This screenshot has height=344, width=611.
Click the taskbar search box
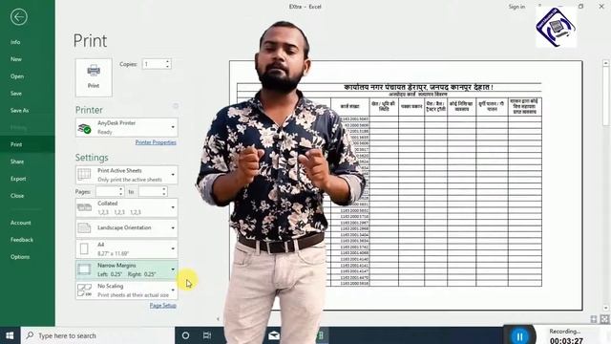click(x=97, y=335)
